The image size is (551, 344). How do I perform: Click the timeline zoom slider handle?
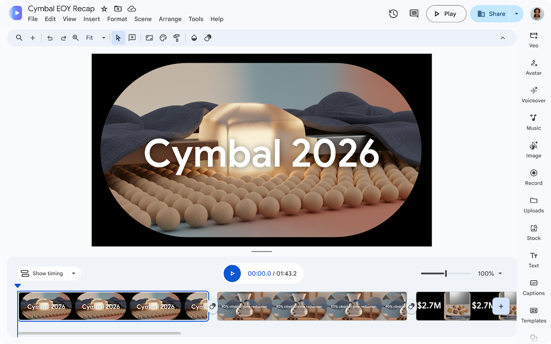tap(446, 273)
